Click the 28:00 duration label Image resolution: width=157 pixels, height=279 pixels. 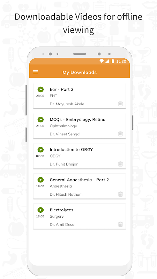pos(40,96)
